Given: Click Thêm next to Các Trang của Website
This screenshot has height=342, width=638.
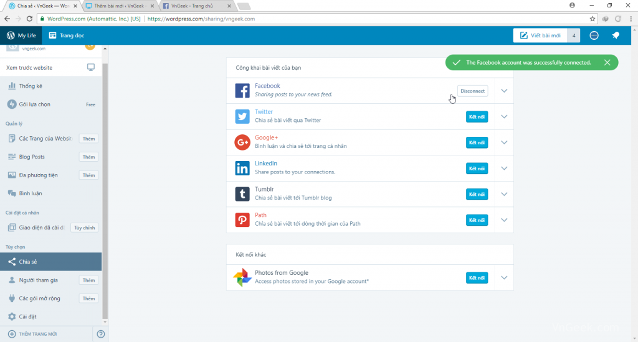Looking at the screenshot, I should [x=88, y=139].
